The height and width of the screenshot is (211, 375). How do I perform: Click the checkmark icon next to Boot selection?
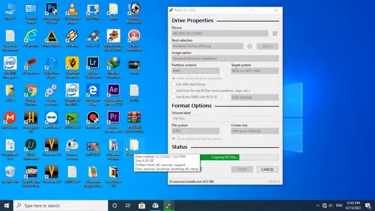click(x=250, y=46)
